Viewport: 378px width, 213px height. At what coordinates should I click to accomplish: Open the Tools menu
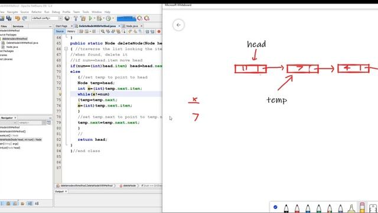click(86, 12)
